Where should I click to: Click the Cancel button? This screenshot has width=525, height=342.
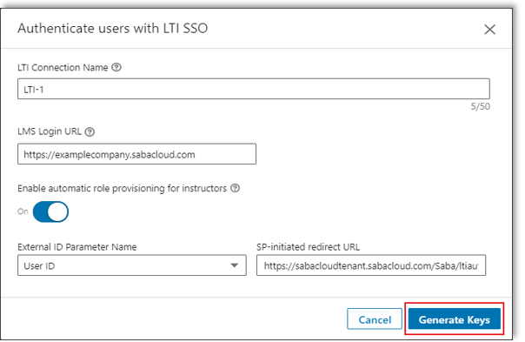[x=375, y=319]
